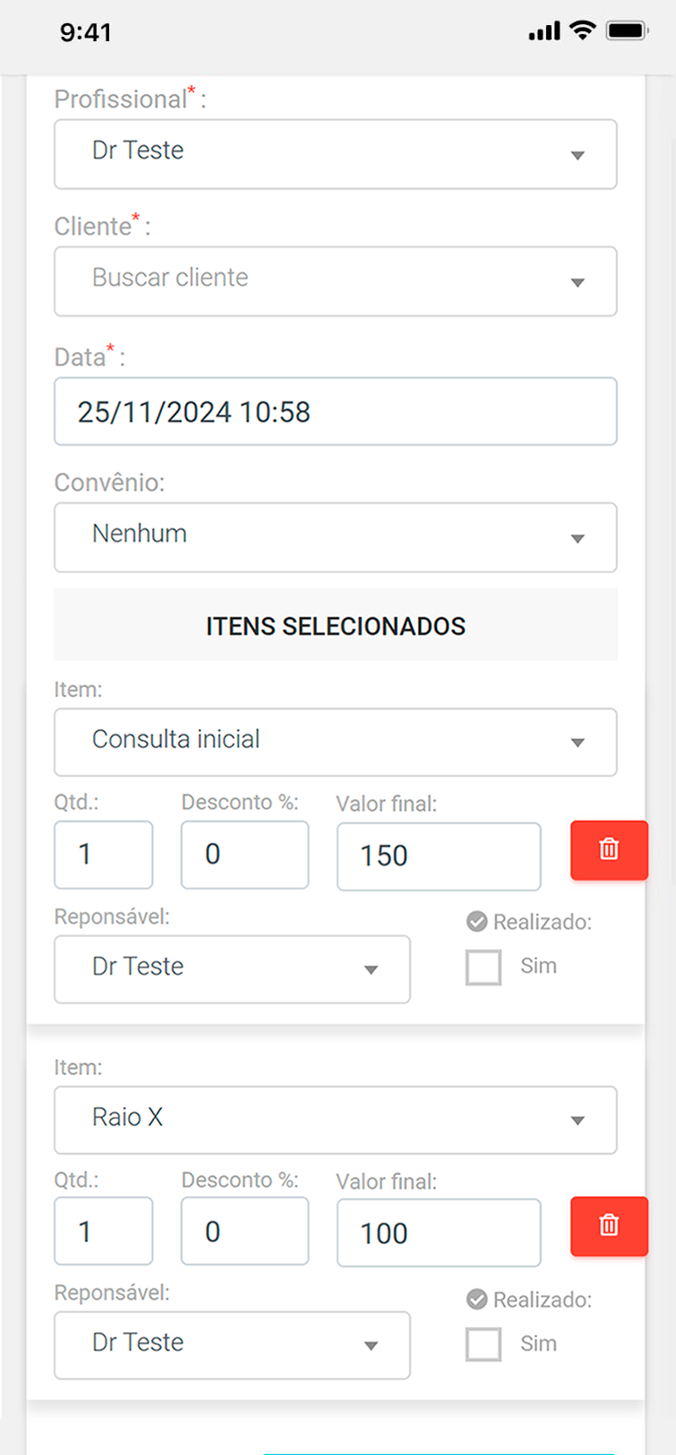Delete the Consulta inicial item with trash icon
The height and width of the screenshot is (1455, 676).
coord(609,849)
